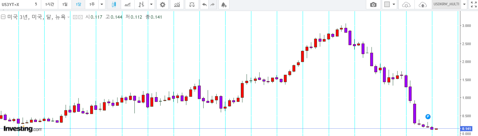This screenshot has height=136, width=478.
Task: Take a chart snapshot with camera
Action: [374, 5]
